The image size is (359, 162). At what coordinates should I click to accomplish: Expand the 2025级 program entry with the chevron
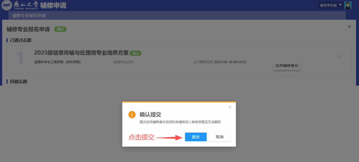tap(339, 57)
